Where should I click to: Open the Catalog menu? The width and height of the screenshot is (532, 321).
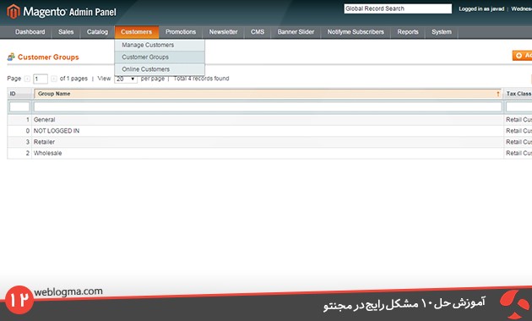97,32
